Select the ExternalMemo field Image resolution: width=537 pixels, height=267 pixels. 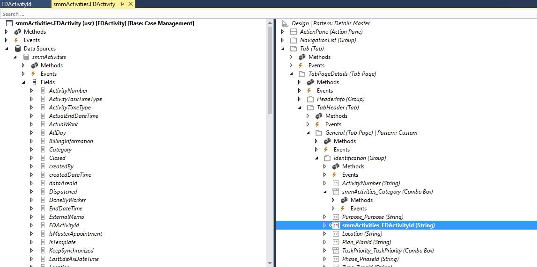(66, 217)
